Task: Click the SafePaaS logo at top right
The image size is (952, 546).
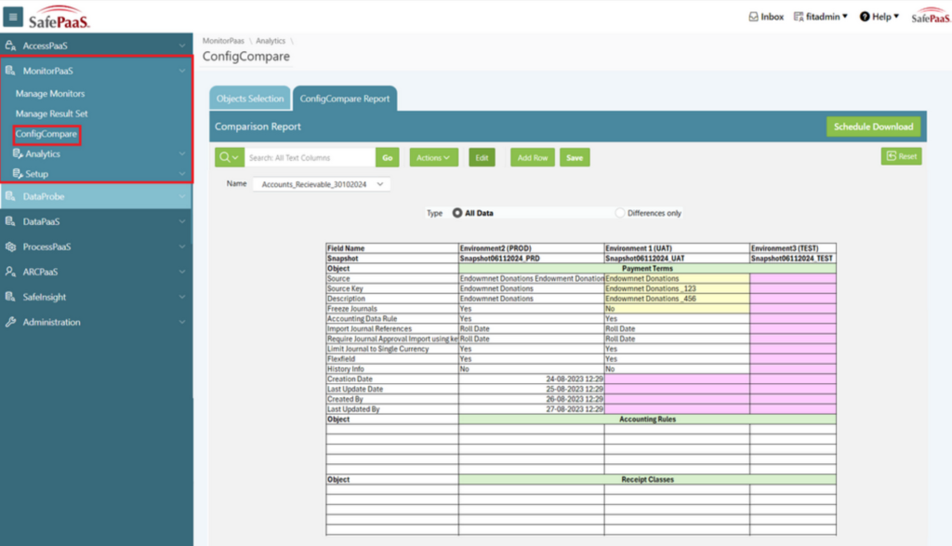Action: [931, 17]
